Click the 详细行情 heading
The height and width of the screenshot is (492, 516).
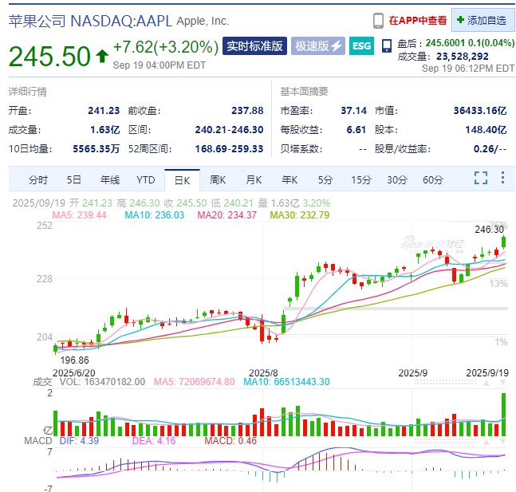point(28,92)
